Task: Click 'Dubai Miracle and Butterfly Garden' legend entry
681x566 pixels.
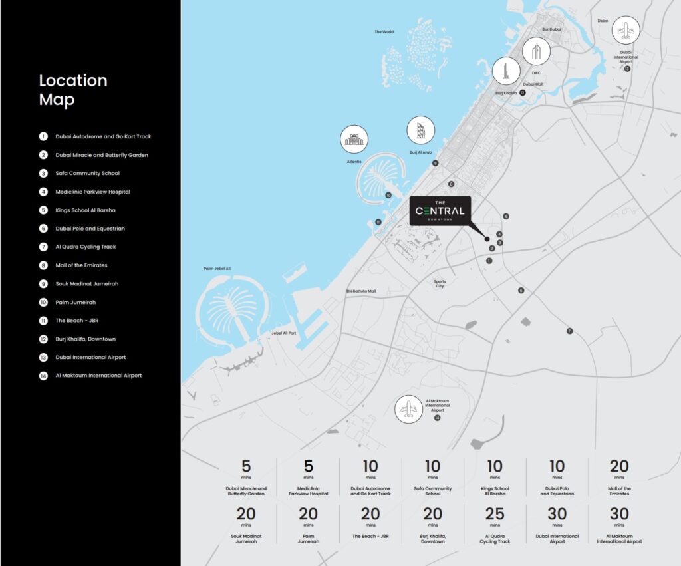Action: [x=102, y=155]
